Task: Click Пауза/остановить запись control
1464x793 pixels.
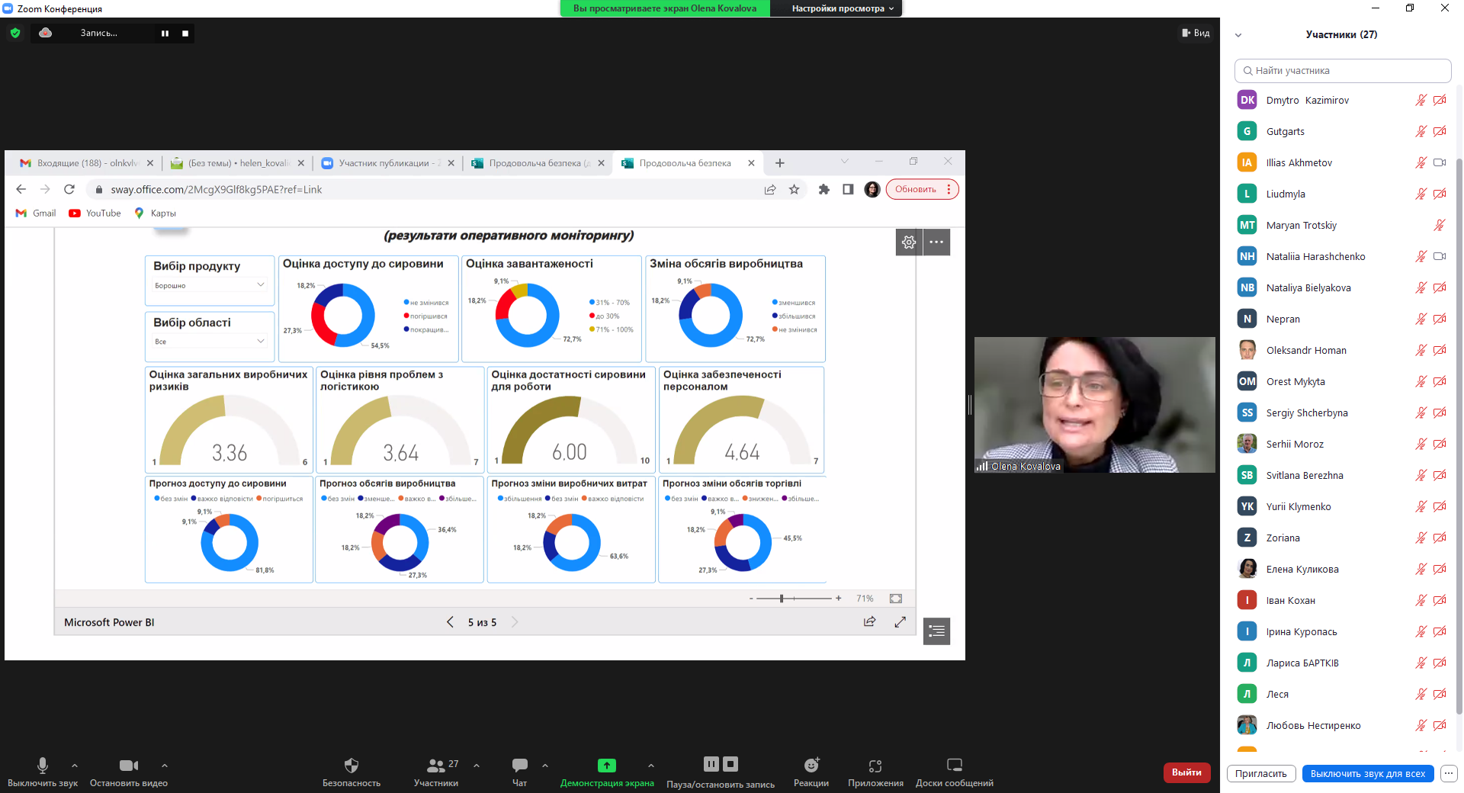Action: [x=721, y=771]
